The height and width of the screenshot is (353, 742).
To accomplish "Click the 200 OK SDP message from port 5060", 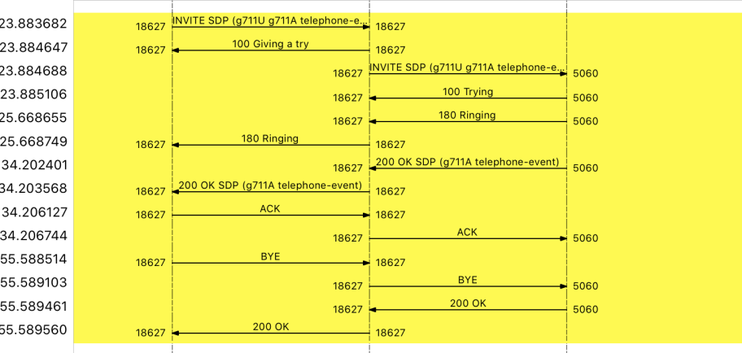I will tap(468, 163).
